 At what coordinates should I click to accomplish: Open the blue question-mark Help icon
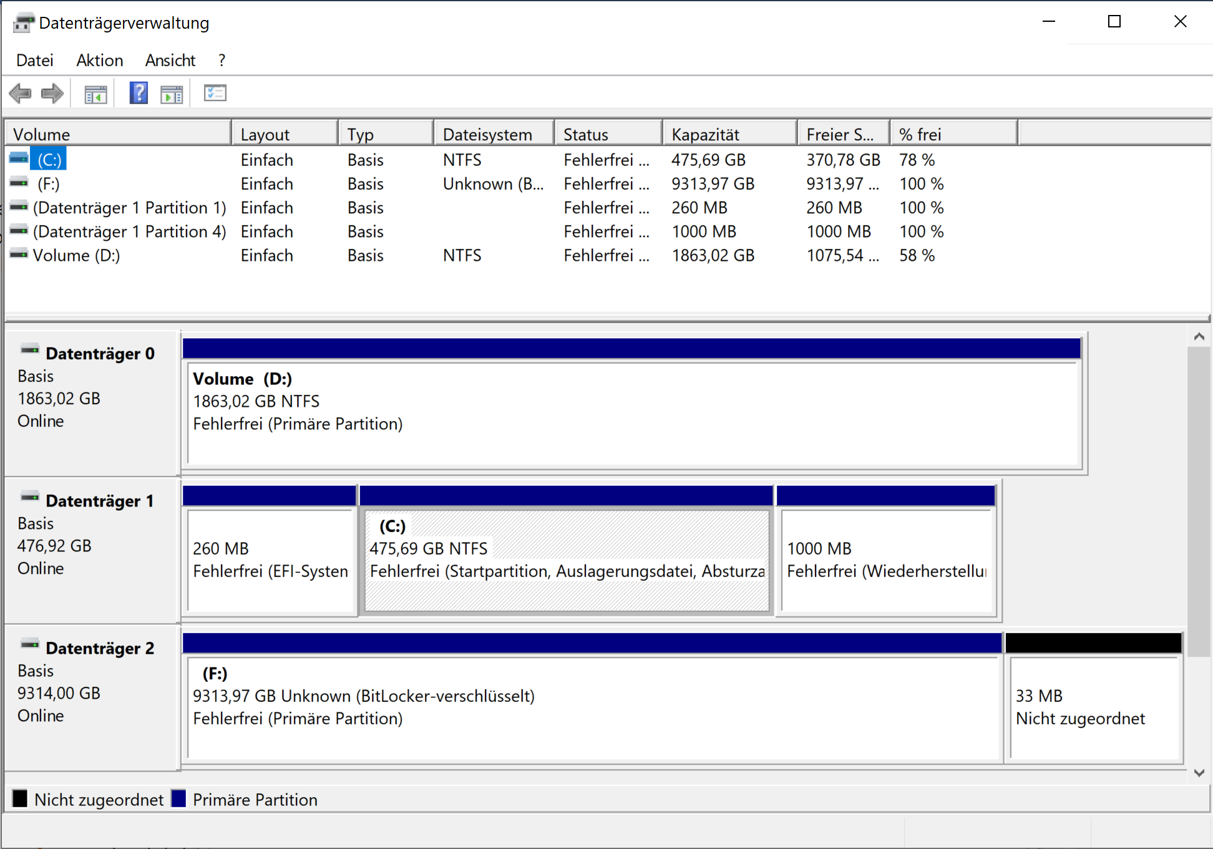pos(139,94)
